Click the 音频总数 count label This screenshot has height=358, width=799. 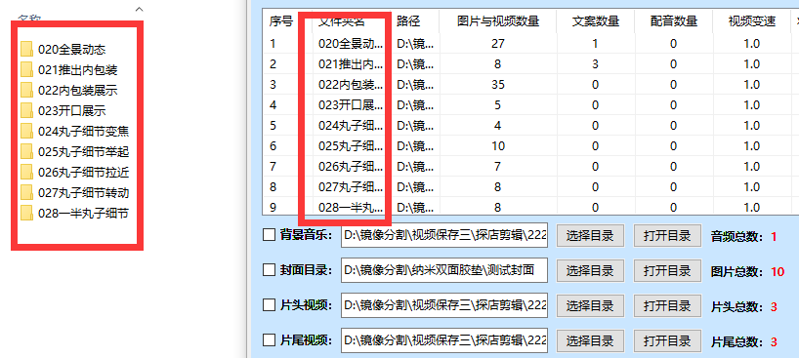point(743,236)
